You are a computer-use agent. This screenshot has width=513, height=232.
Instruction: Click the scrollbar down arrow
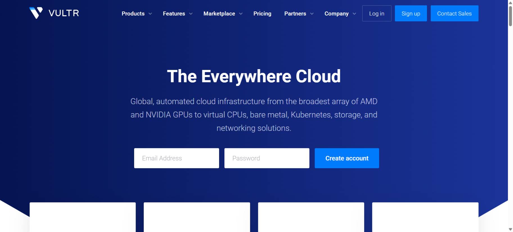(510, 229)
